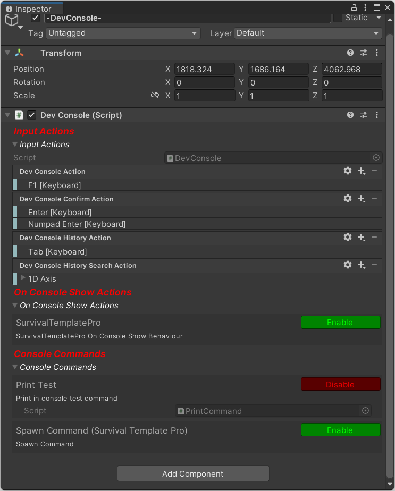Open the Layer dropdown showing Default
The height and width of the screenshot is (491, 395).
point(308,33)
